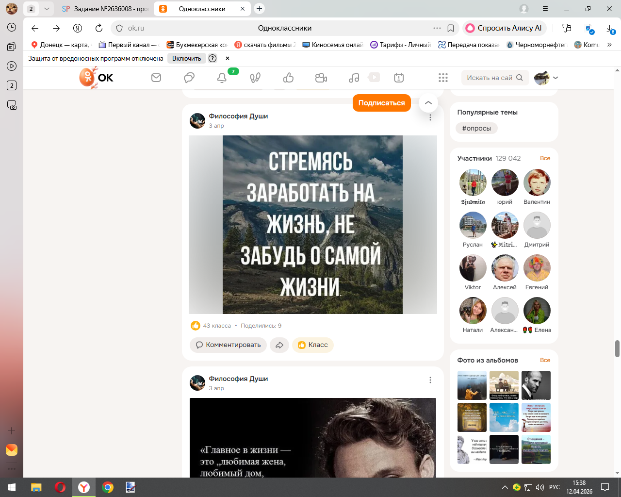Click Включить to enable protection
This screenshot has width=621, height=497.
(x=187, y=58)
